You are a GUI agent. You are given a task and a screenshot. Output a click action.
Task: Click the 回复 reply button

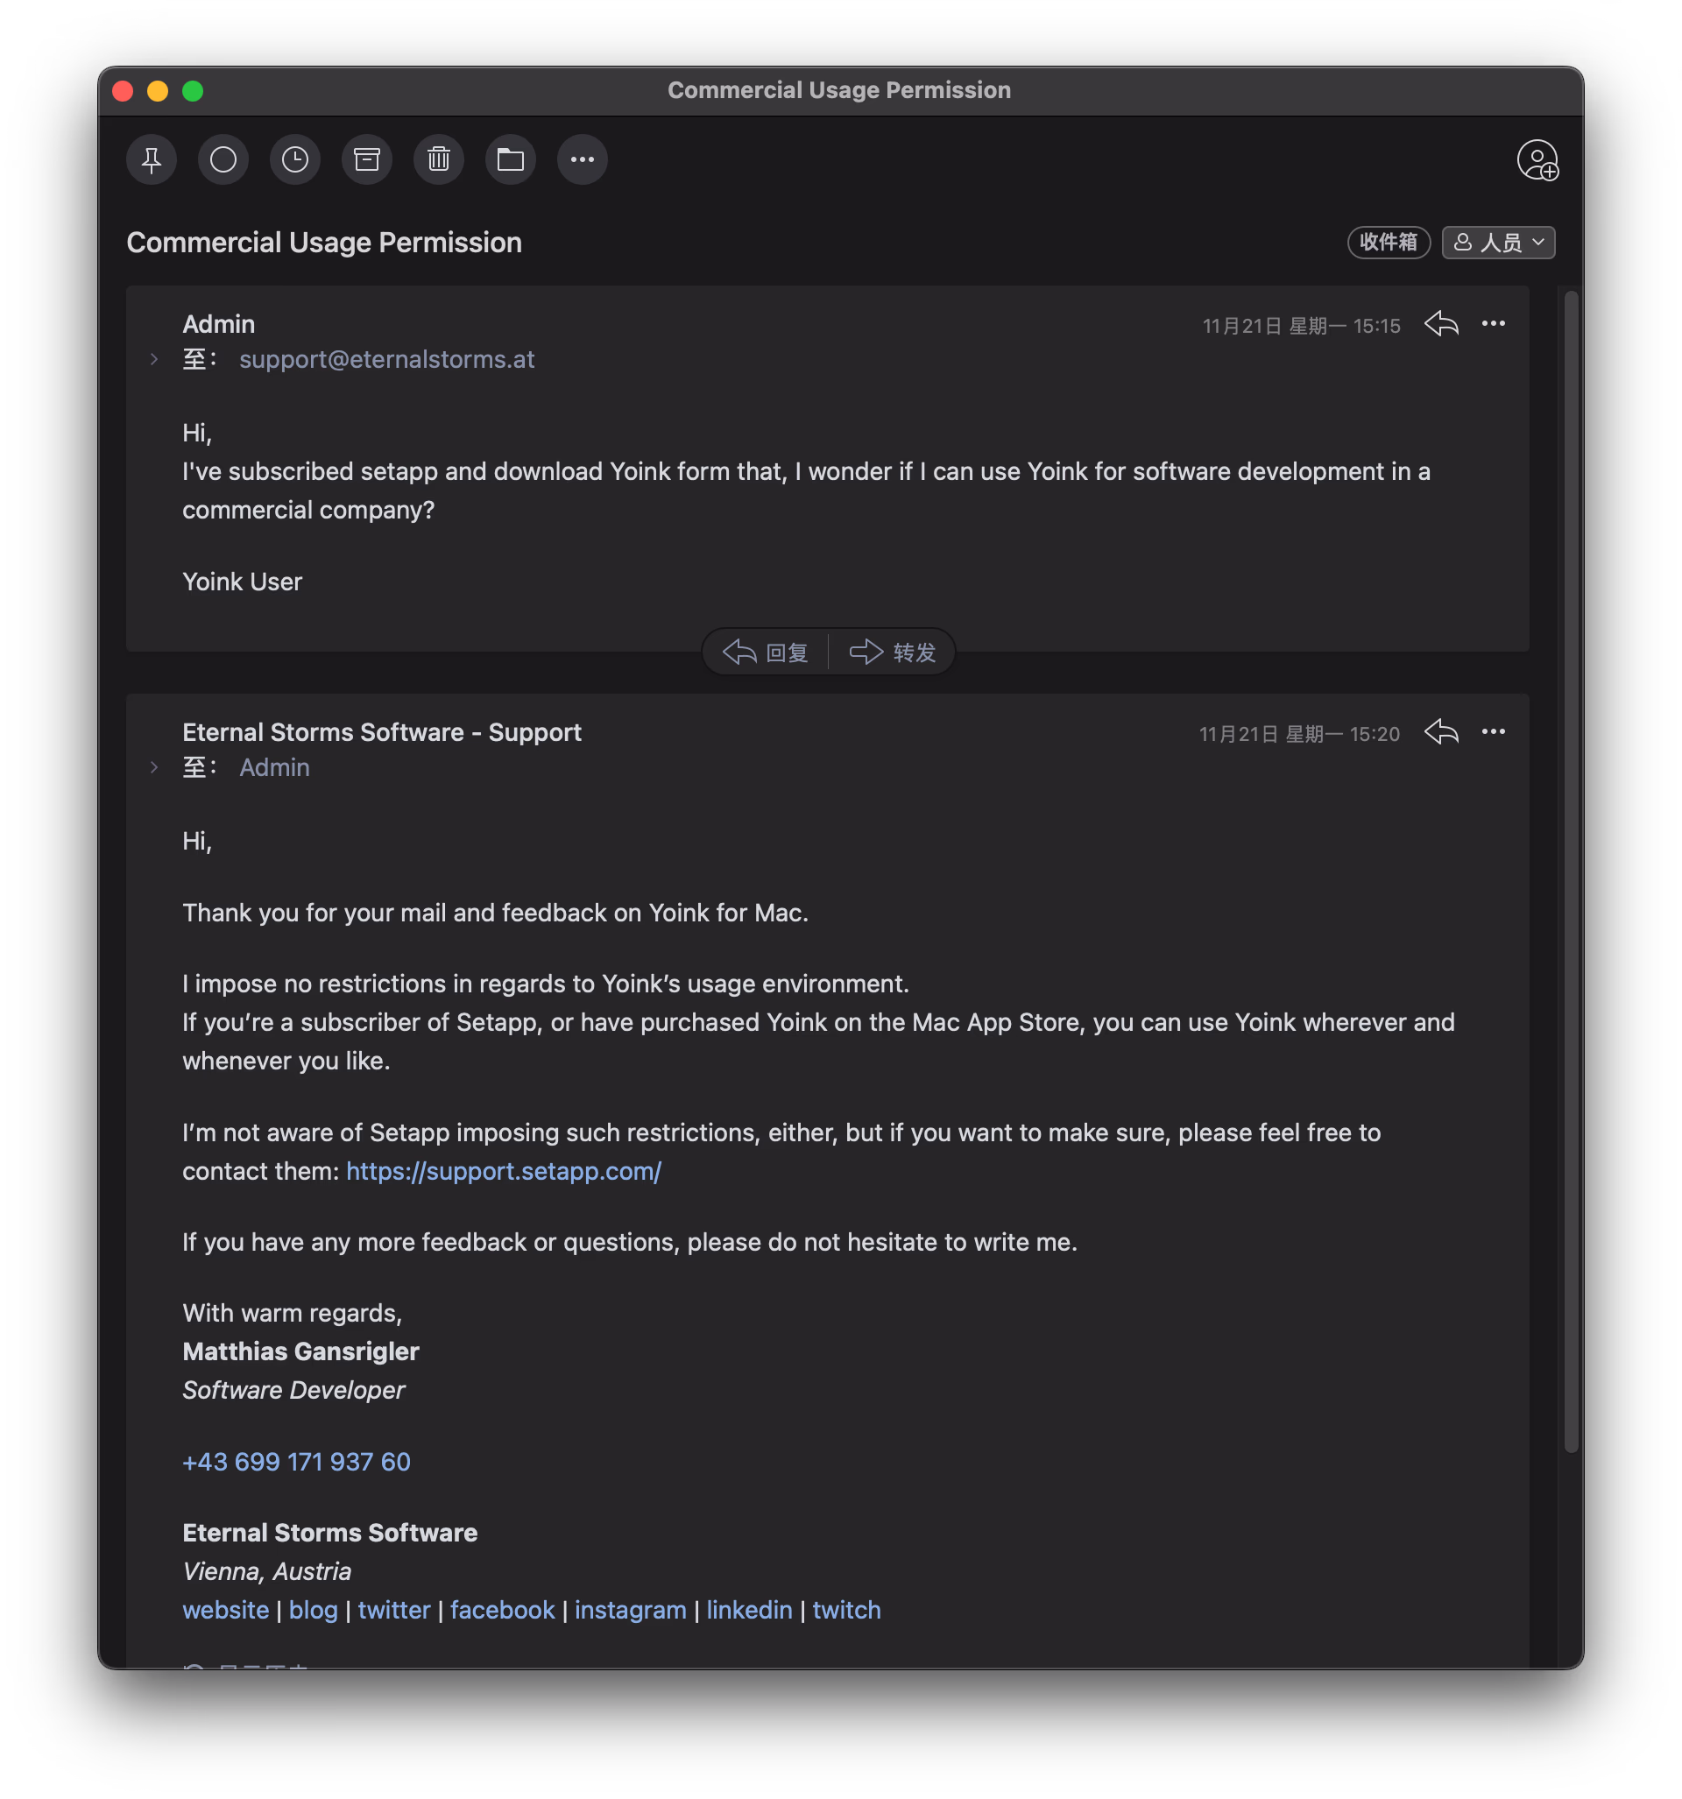[x=766, y=653]
